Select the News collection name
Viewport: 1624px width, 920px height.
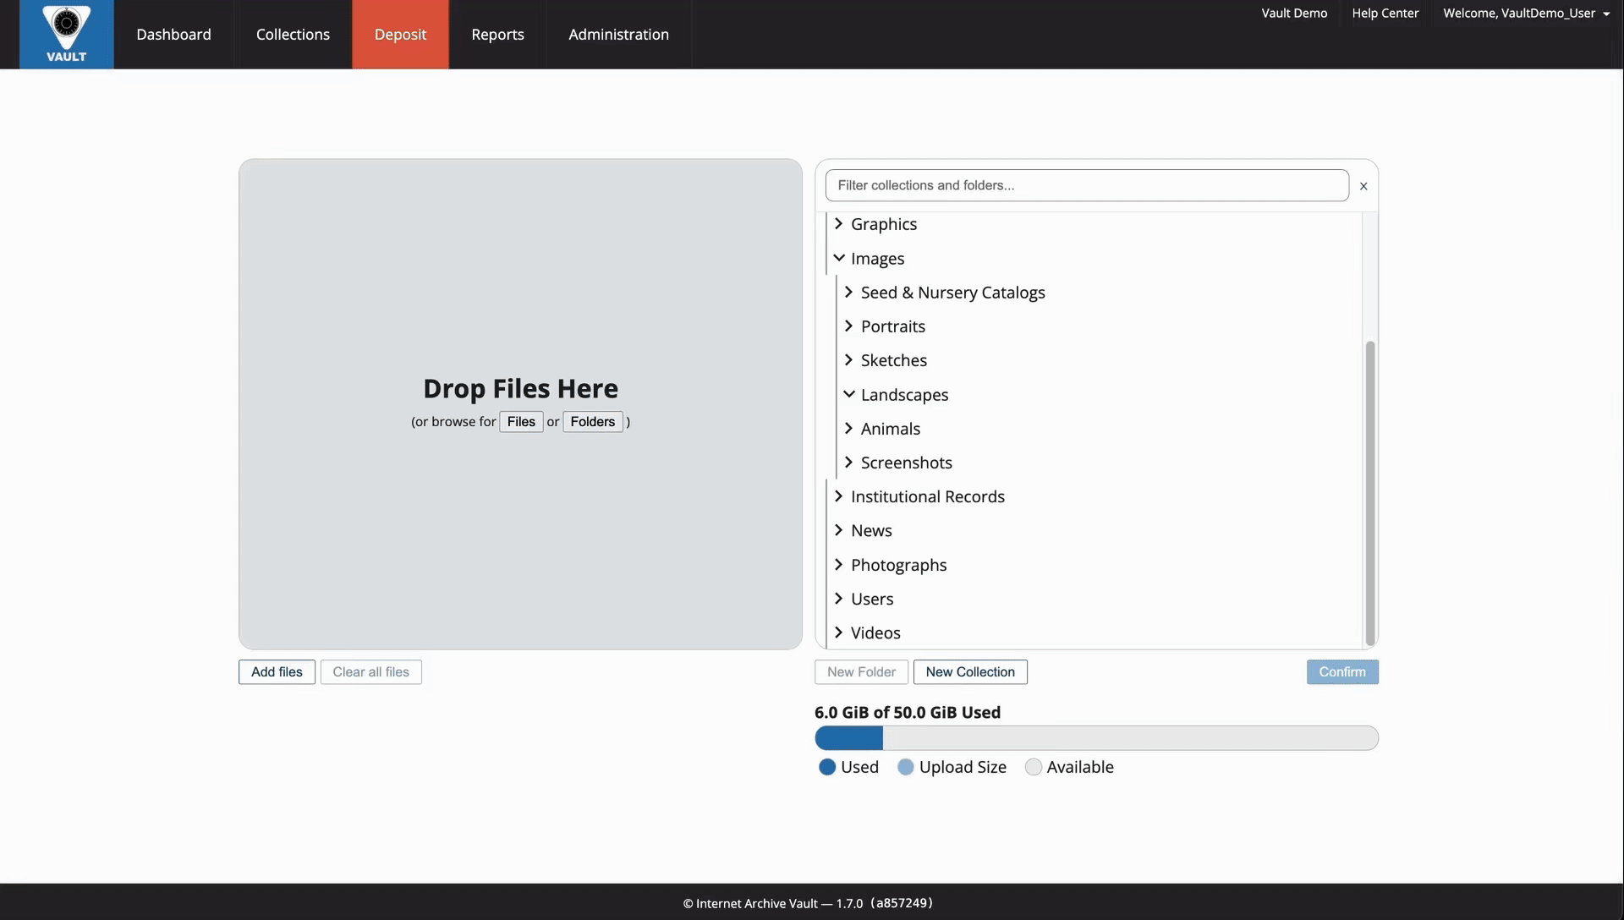tap(871, 530)
